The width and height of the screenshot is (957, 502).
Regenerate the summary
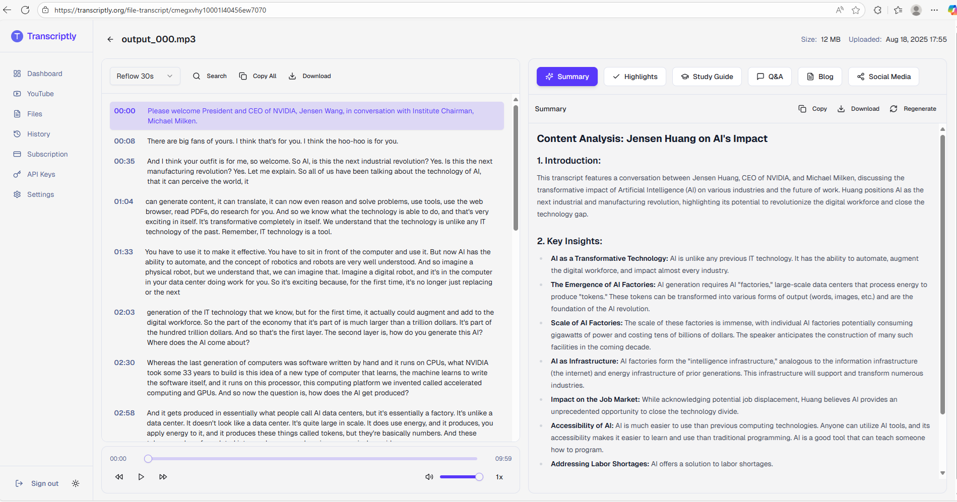click(x=913, y=109)
